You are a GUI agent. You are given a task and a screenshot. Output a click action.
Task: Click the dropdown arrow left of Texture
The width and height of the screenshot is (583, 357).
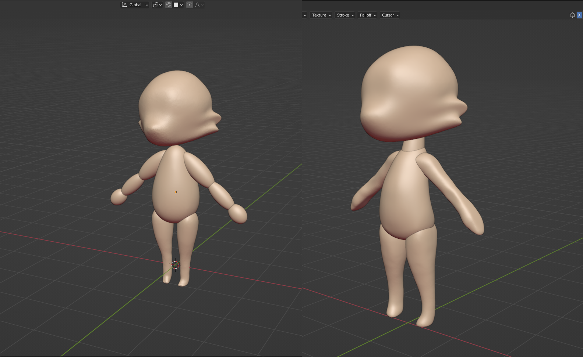click(x=304, y=15)
